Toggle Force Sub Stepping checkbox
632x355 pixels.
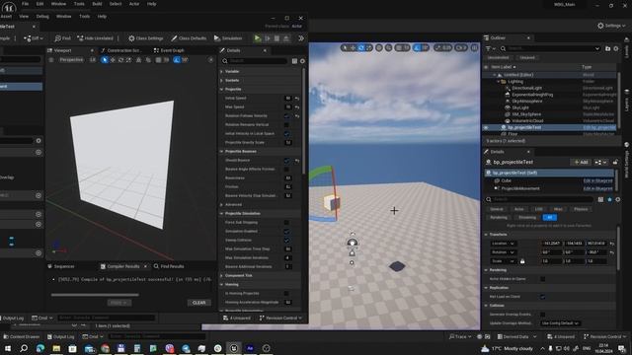pyautogui.click(x=286, y=223)
